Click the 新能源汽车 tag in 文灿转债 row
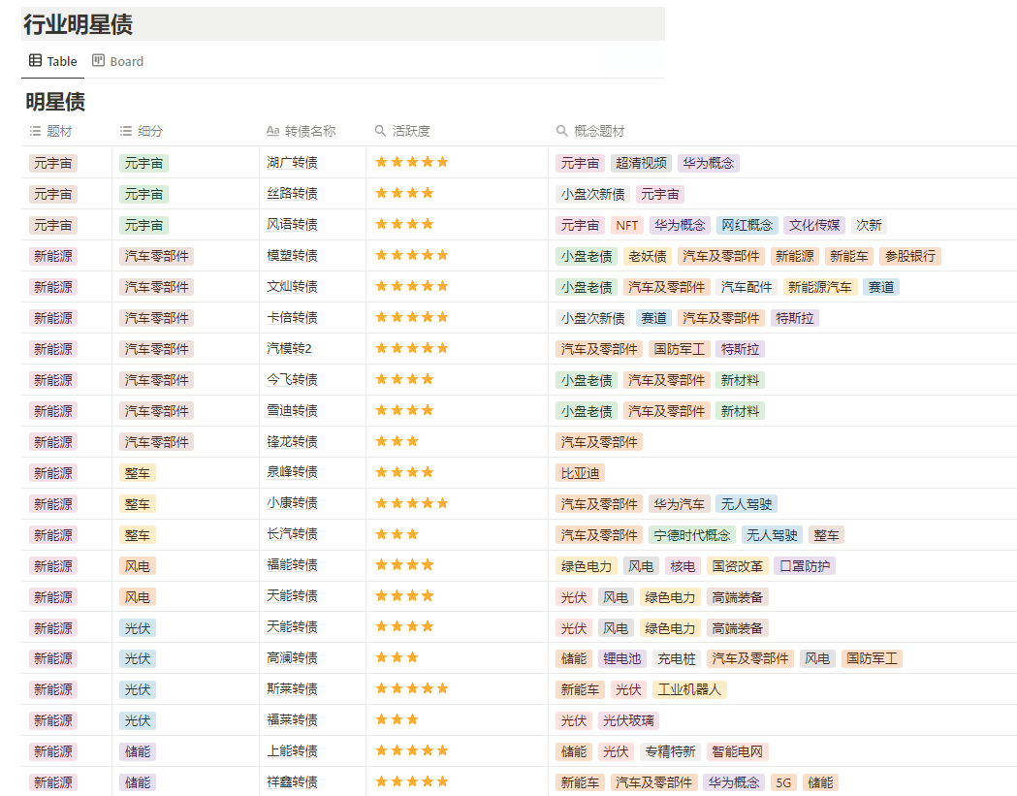Screen dimensions: 1017x796 (820, 287)
